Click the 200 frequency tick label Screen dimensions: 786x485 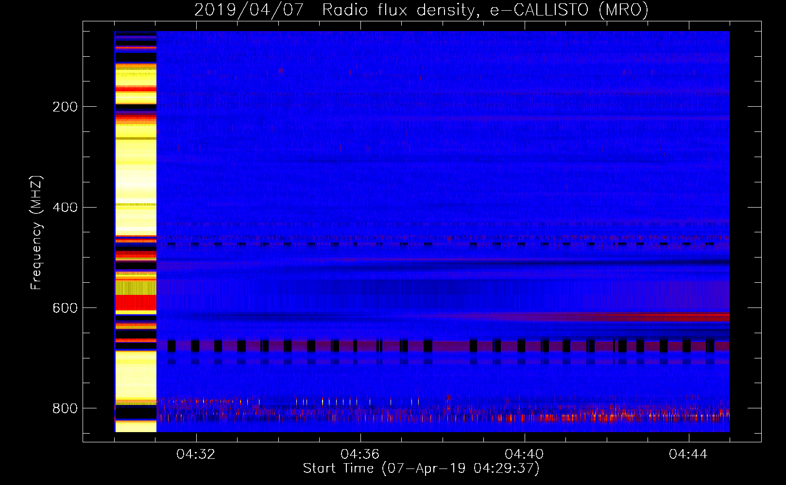click(65, 107)
